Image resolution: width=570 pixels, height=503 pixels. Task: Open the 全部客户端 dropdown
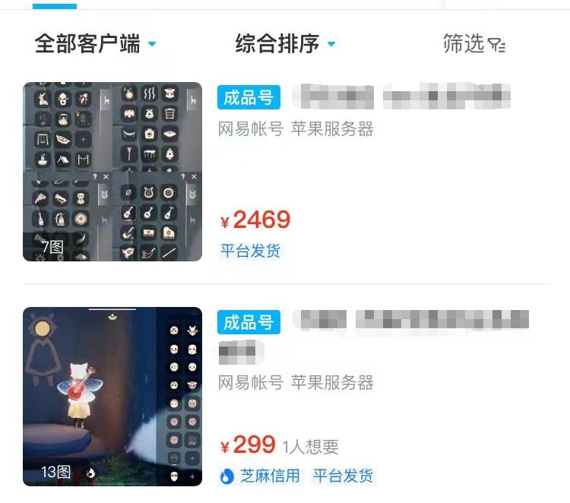95,43
